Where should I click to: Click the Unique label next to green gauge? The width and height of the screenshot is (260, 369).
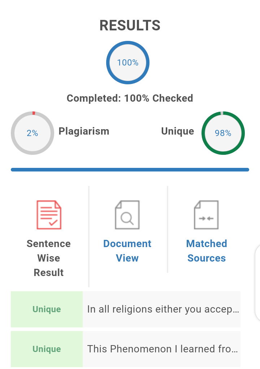(178, 131)
